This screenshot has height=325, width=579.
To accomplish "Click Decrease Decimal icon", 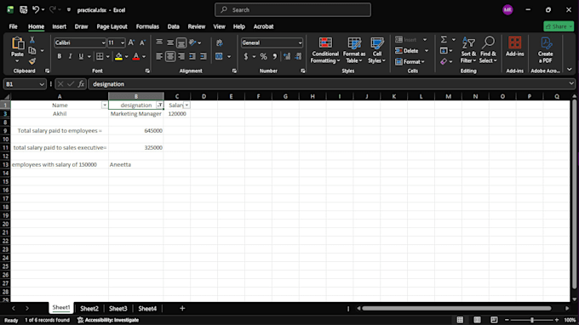I will [298, 56].
